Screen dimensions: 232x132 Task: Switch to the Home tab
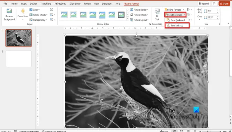tap(14, 4)
